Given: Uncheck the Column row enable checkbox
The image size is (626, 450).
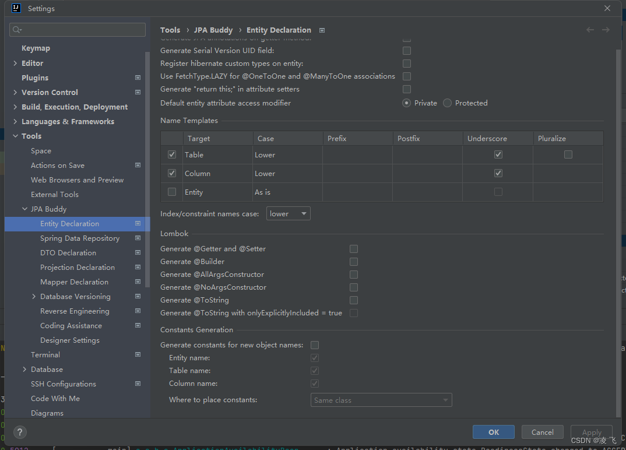Looking at the screenshot, I should coord(172,173).
